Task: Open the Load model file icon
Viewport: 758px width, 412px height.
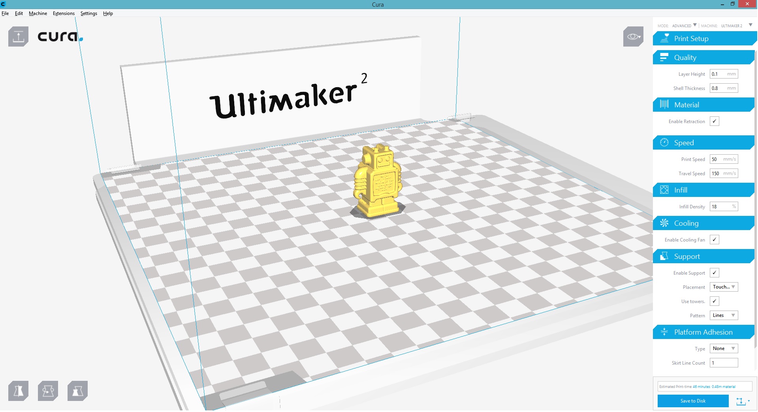Action: pos(18,36)
